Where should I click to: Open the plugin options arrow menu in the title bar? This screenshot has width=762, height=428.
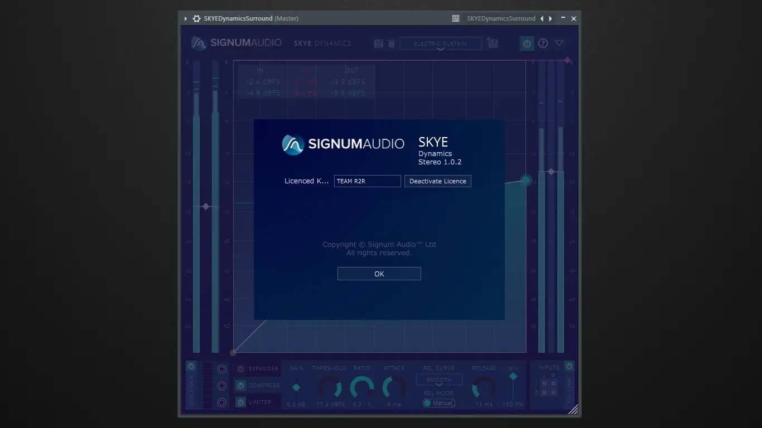click(x=186, y=18)
